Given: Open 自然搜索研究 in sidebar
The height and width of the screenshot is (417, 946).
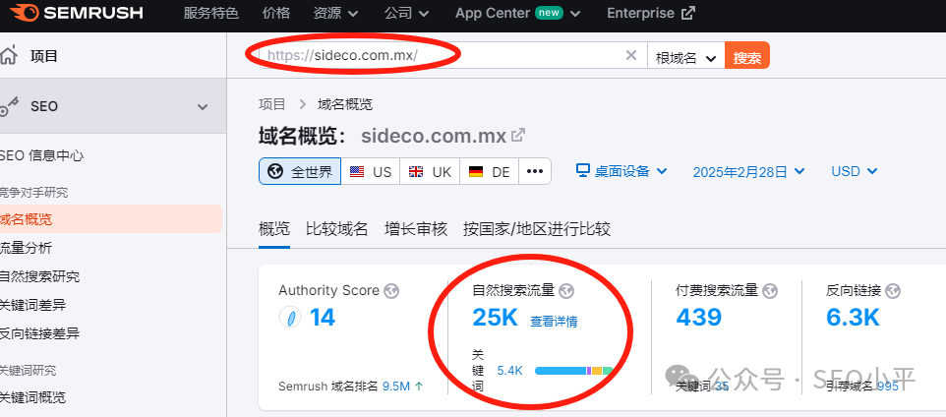Looking at the screenshot, I should tap(39, 277).
